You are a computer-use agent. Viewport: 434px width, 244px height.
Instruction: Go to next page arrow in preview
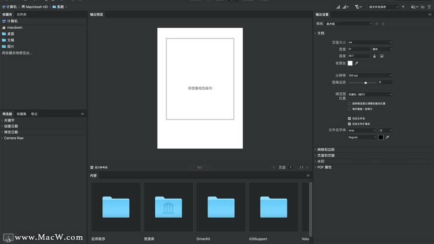pyautogui.click(x=307, y=167)
